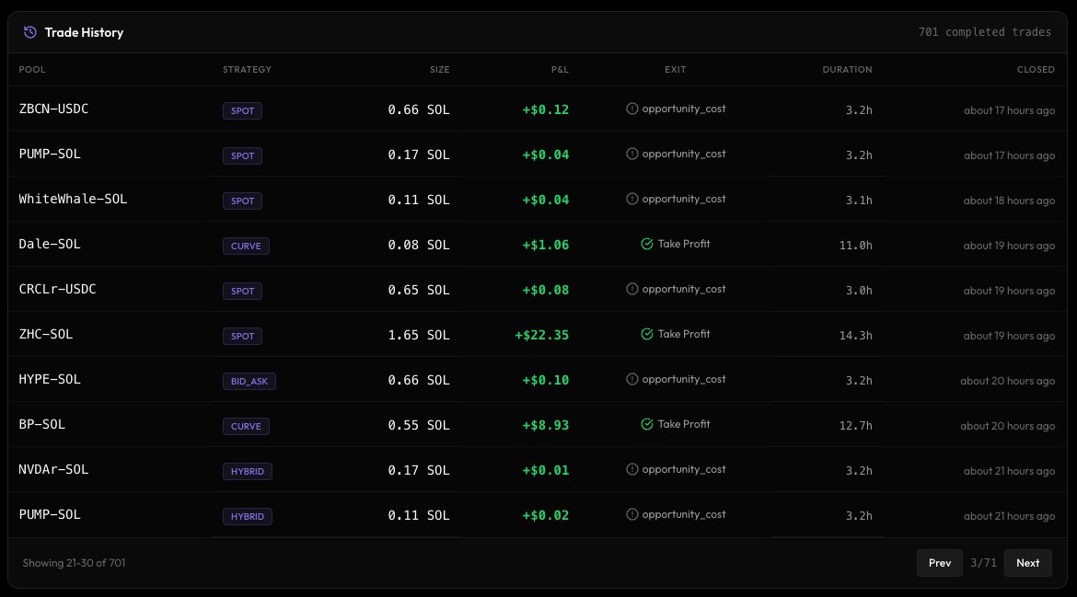
Task: Click the 1.65 SOL size value
Action: point(419,336)
